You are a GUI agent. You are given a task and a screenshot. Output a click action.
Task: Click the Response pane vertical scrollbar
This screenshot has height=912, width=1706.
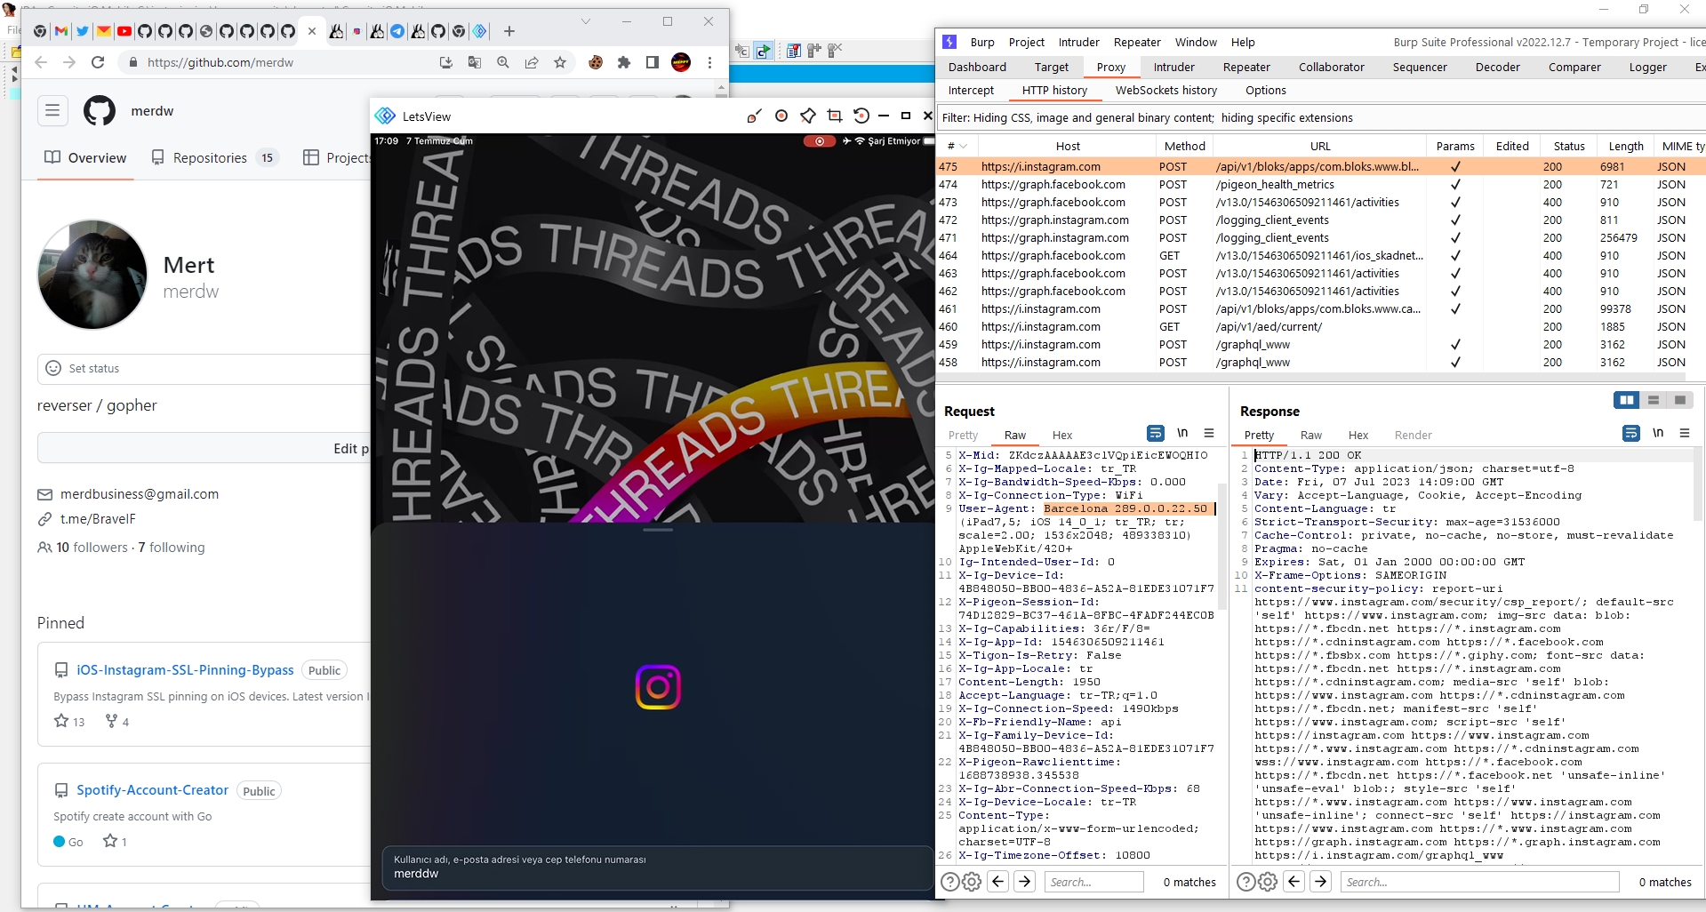[x=1698, y=484]
